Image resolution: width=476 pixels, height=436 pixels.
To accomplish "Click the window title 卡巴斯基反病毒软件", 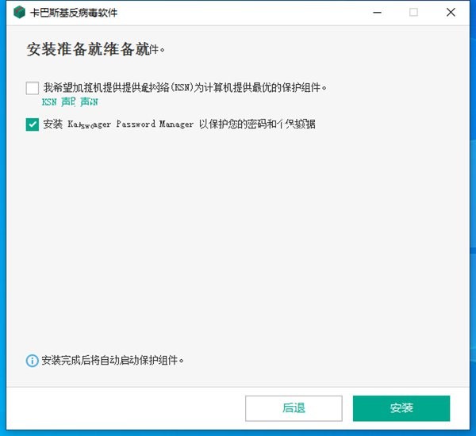I will pos(74,13).
